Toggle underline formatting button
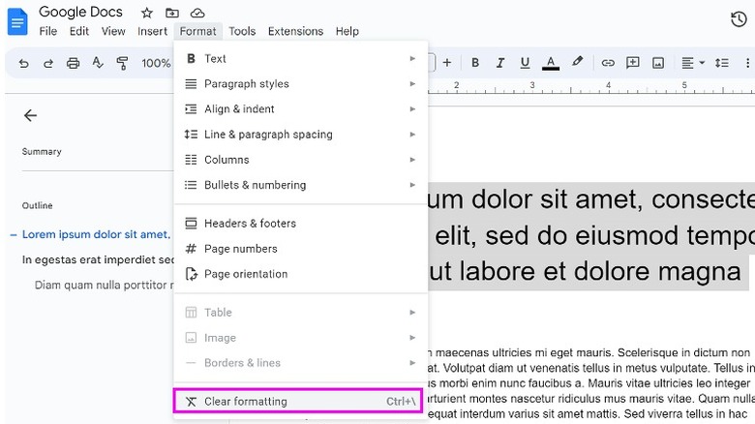Screen dimensions: 755x424 click(526, 63)
